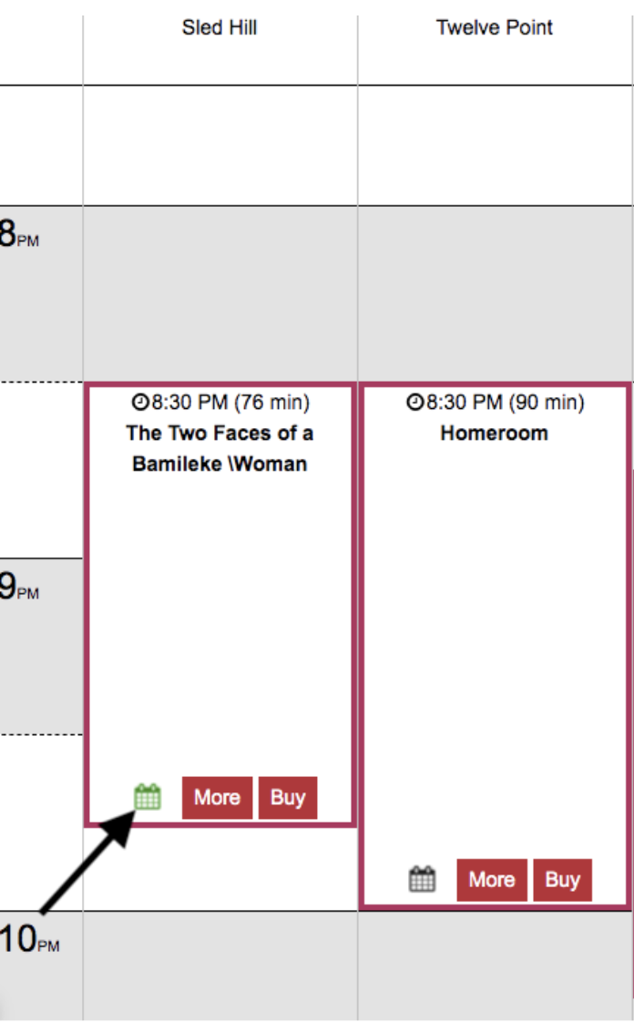This screenshot has width=634, height=1022.
Task: Click green calendar icon for Bamileke Woman film
Action: point(148,796)
